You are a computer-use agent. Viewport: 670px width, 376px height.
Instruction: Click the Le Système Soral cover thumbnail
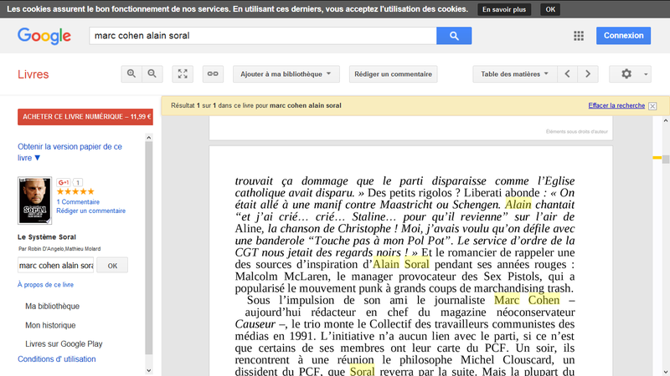click(34, 201)
